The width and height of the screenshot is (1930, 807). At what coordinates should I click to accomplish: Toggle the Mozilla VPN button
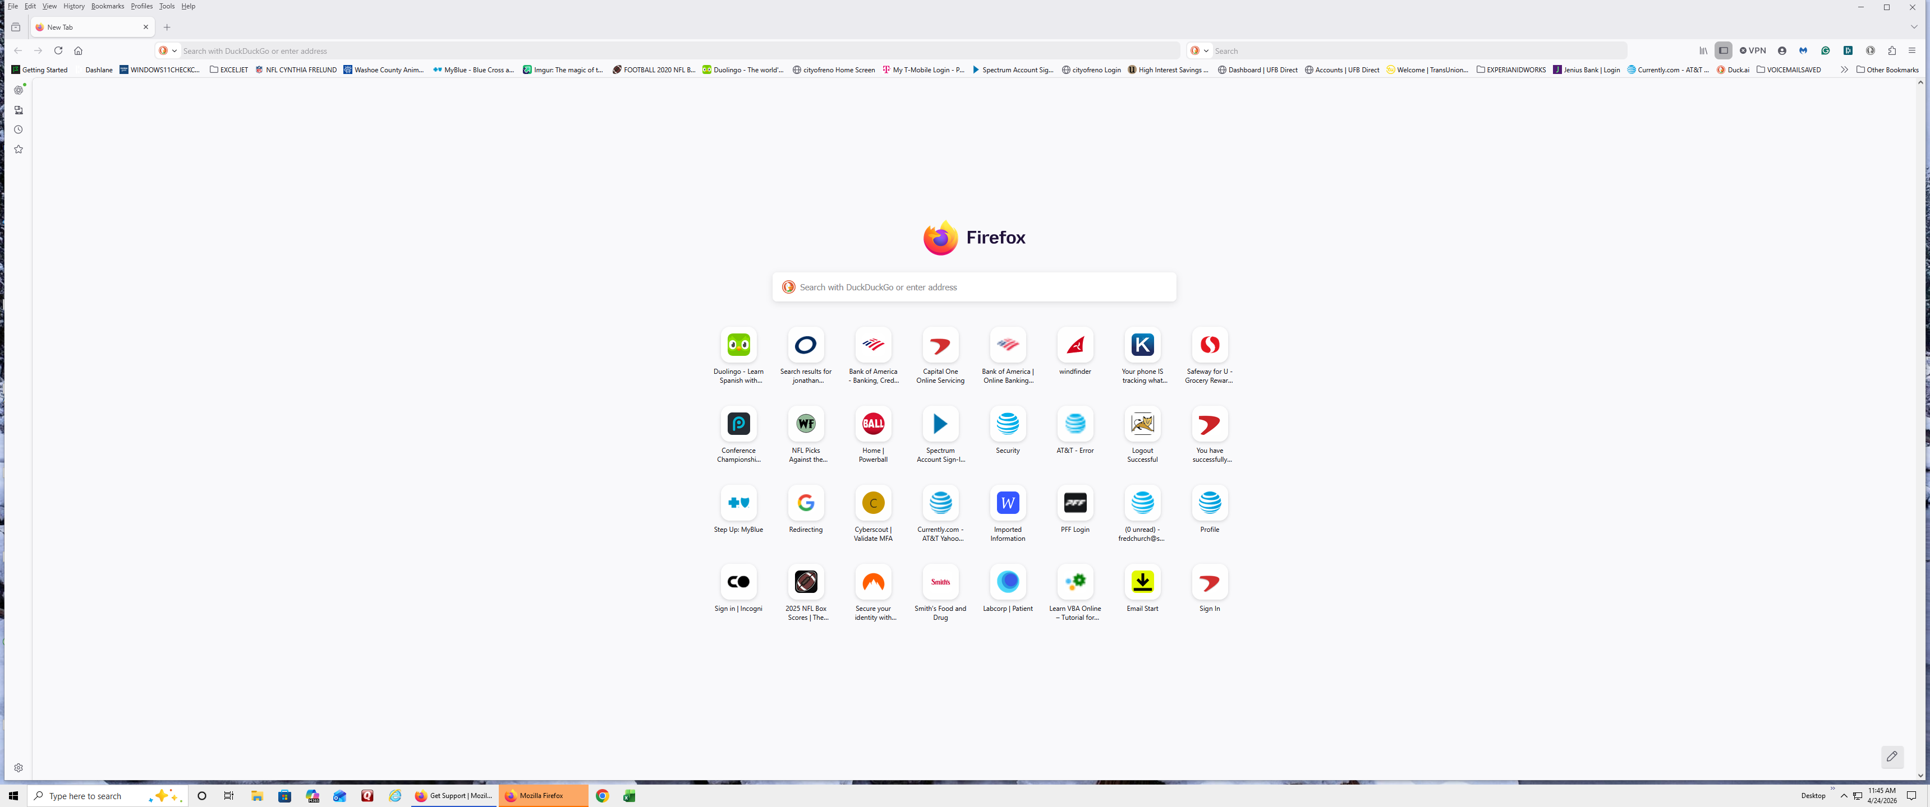coord(1753,51)
